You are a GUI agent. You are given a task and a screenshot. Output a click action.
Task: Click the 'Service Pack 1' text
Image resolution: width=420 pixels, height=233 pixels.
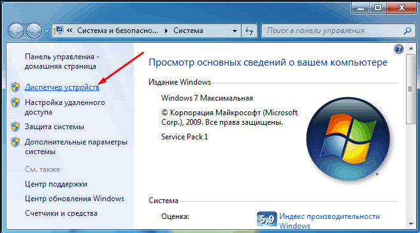click(x=185, y=137)
